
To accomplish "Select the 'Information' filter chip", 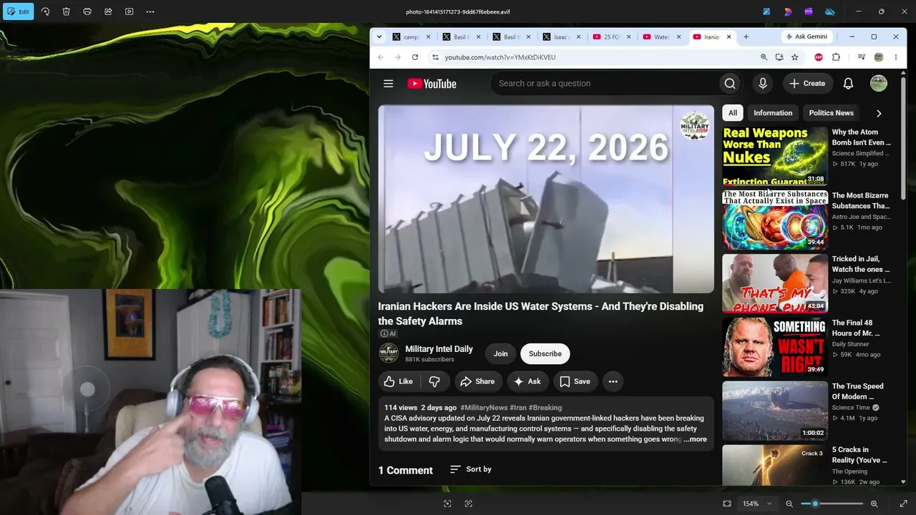I will (773, 113).
